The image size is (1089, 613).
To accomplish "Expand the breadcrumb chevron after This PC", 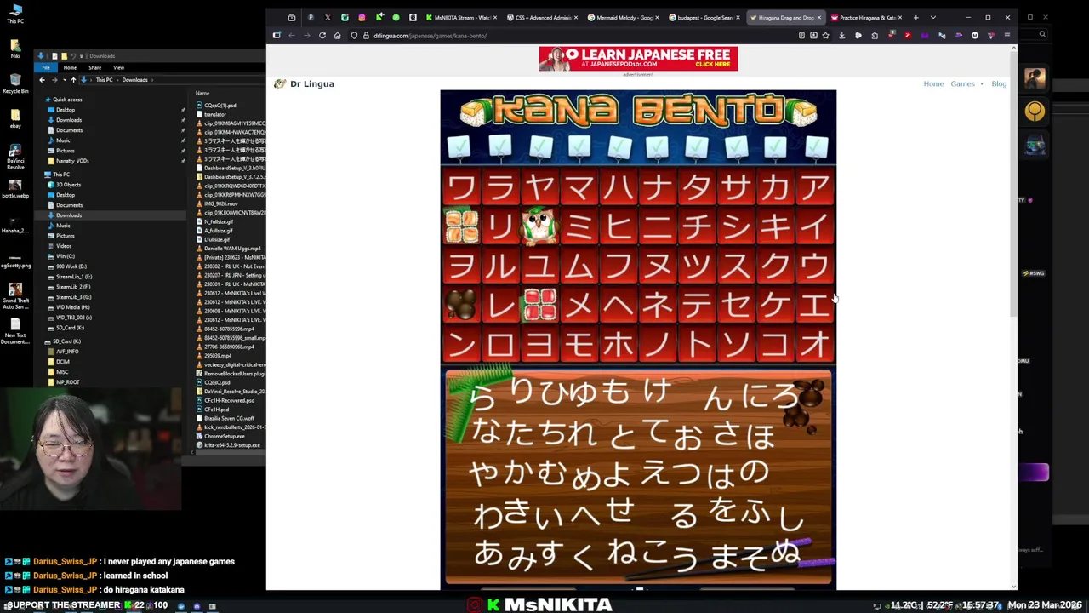I will (x=117, y=80).
